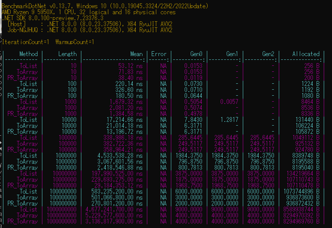Screen dimensions: 332x228
Task: Click the [Host] runtime line
Action: pos(90,24)
